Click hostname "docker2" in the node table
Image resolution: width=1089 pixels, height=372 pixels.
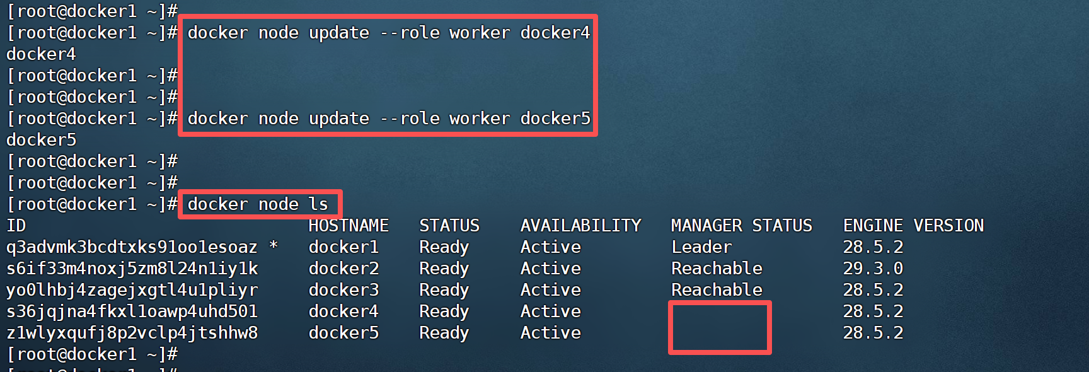pos(343,269)
